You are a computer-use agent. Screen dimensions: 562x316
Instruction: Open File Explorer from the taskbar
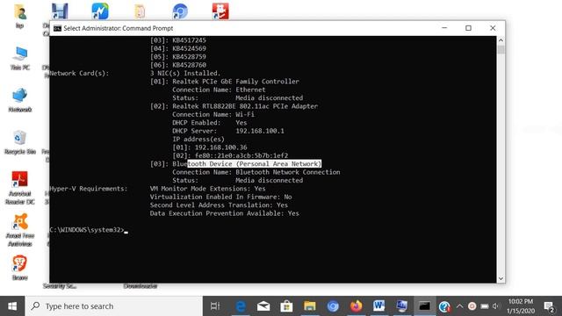pos(310,306)
